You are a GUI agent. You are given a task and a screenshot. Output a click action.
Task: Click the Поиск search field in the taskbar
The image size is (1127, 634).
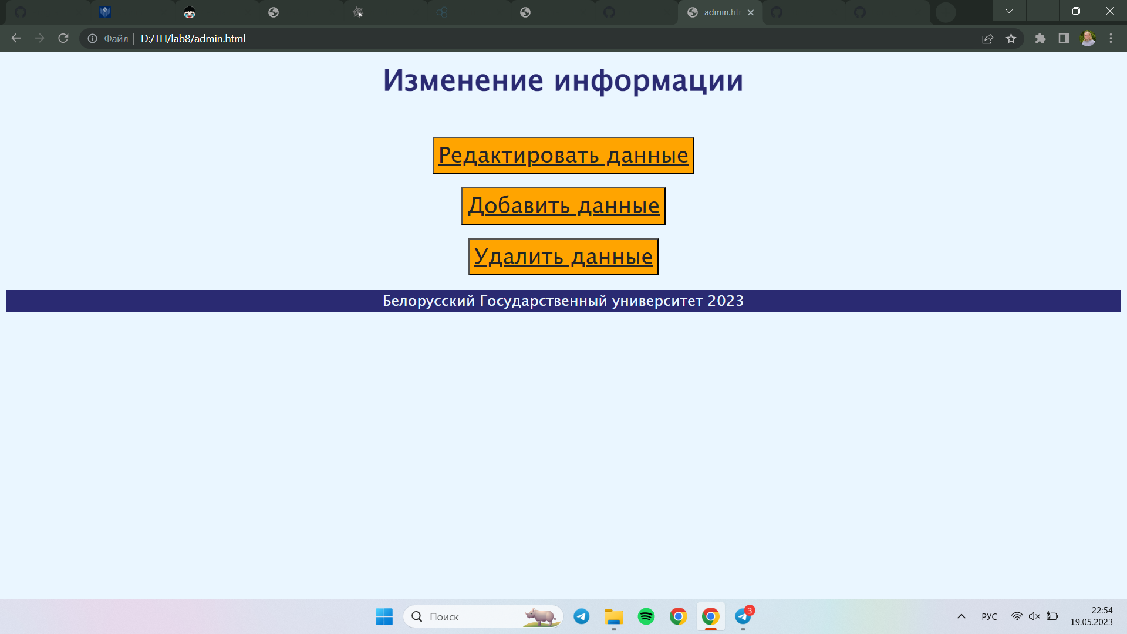tap(470, 616)
